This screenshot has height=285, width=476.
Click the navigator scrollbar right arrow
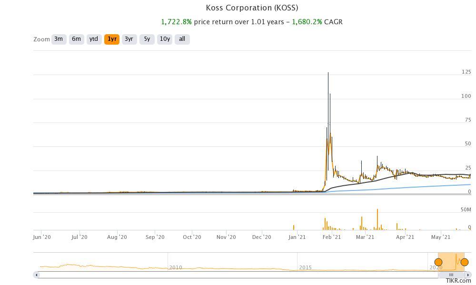pyautogui.click(x=468, y=275)
